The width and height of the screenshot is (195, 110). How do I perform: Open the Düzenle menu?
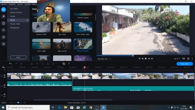pos(12,4)
